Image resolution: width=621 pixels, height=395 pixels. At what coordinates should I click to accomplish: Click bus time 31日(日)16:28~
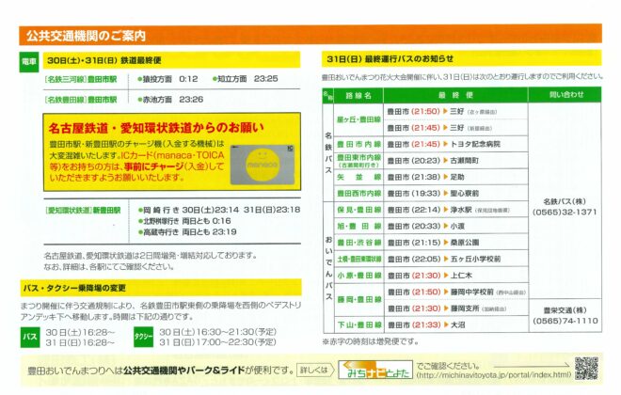click(80, 342)
